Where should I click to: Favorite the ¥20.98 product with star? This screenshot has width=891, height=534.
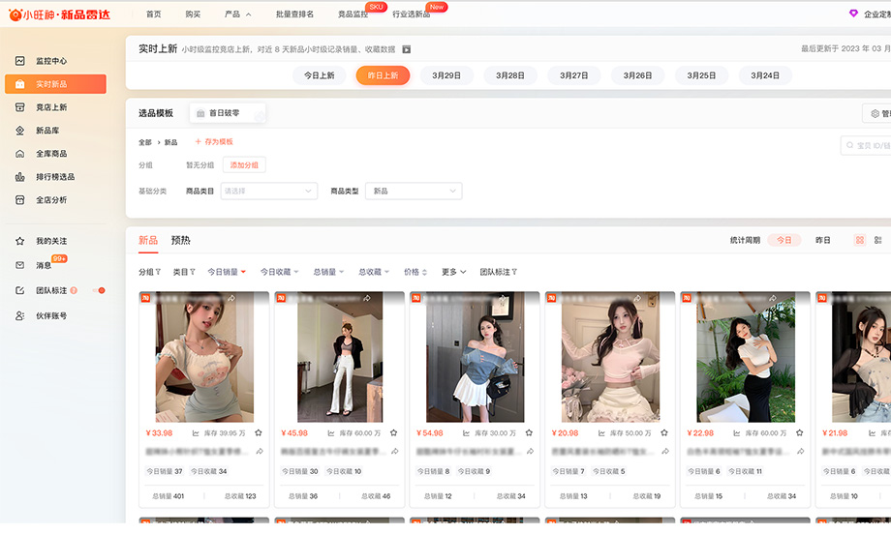tap(664, 433)
